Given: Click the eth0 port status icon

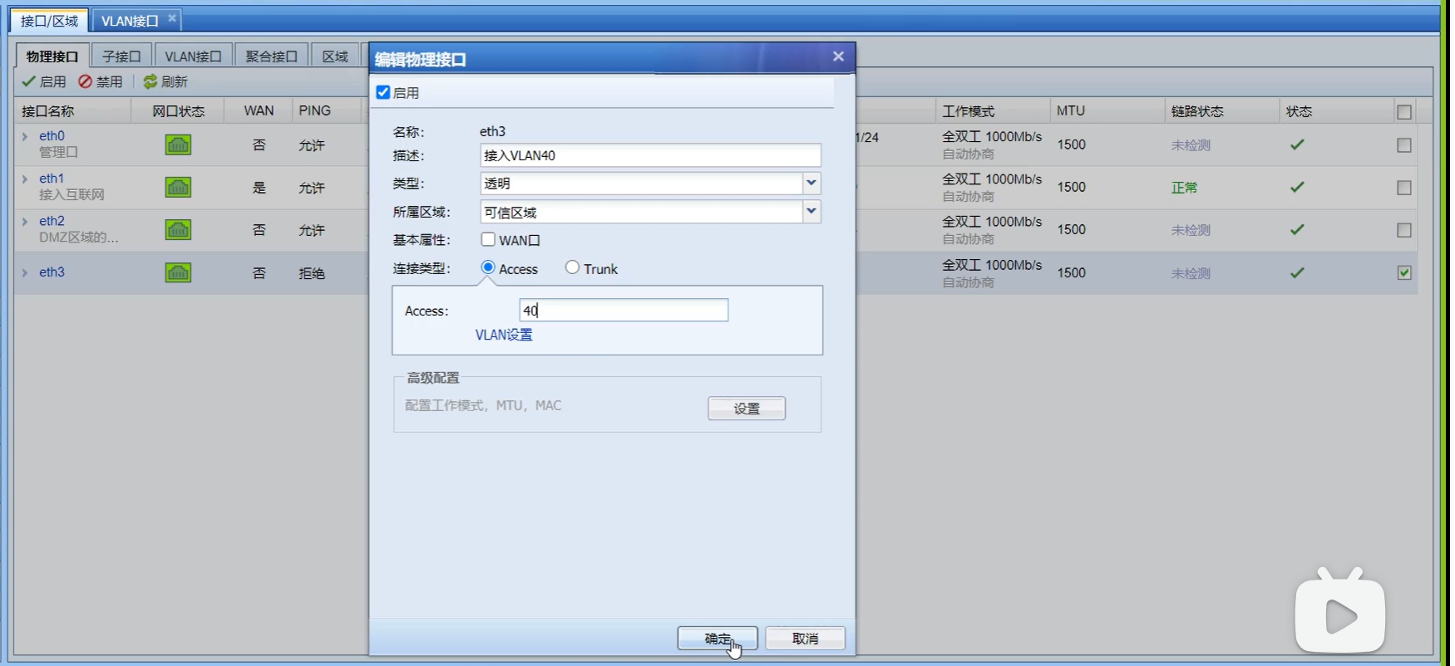Looking at the screenshot, I should (x=178, y=145).
